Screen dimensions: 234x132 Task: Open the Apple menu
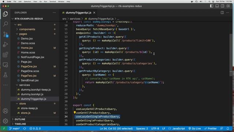pyautogui.click(x=3, y=1)
